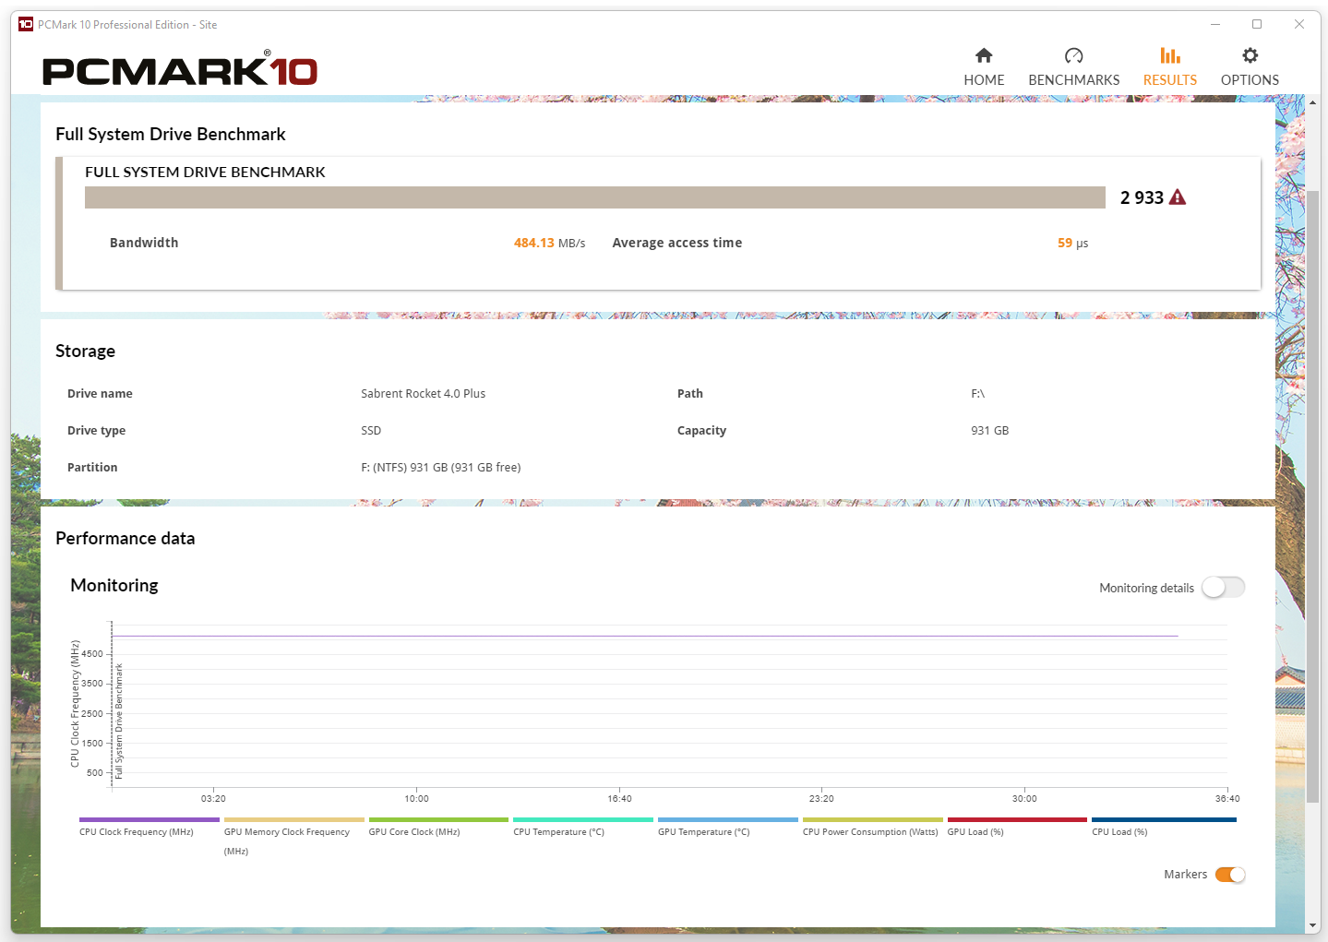Minimize the PCMark 10 window
Viewport: 1328px width, 942px height.
[x=1215, y=24]
